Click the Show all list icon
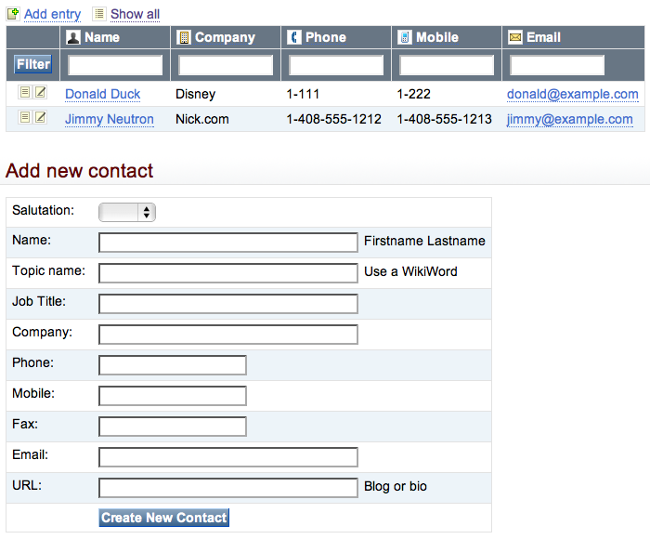The height and width of the screenshot is (539, 650). (99, 14)
